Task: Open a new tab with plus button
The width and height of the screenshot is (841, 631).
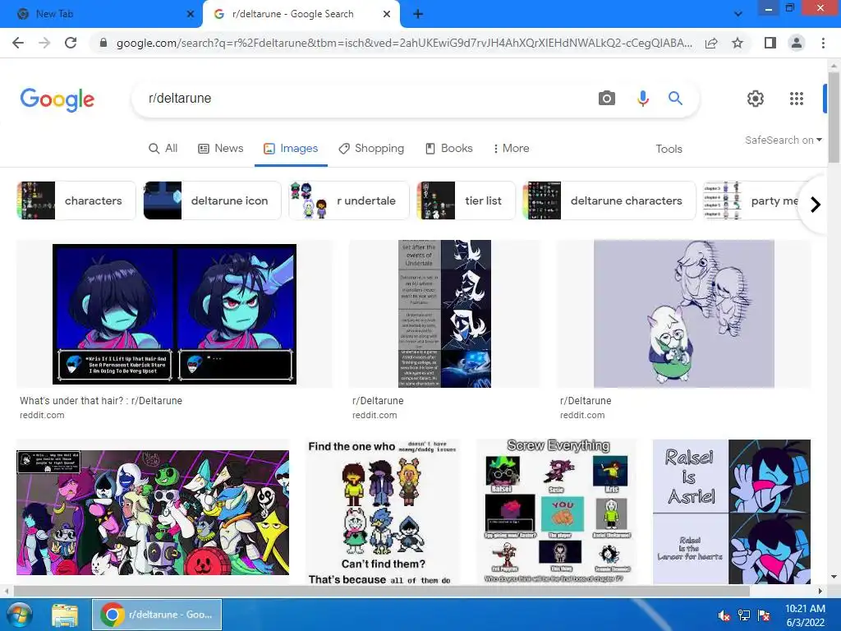Action: click(x=418, y=15)
